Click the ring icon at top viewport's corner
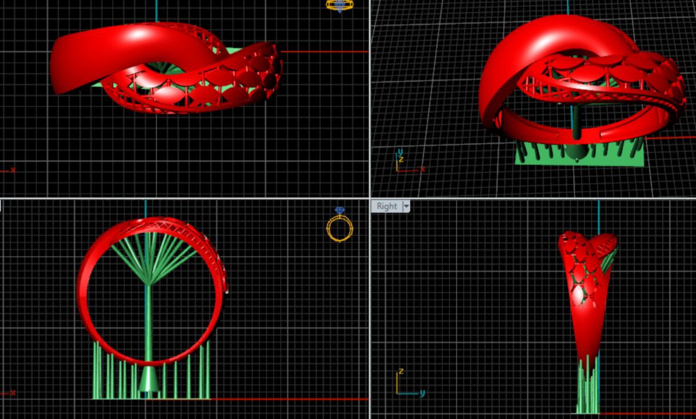The width and height of the screenshot is (696, 419). (x=340, y=6)
